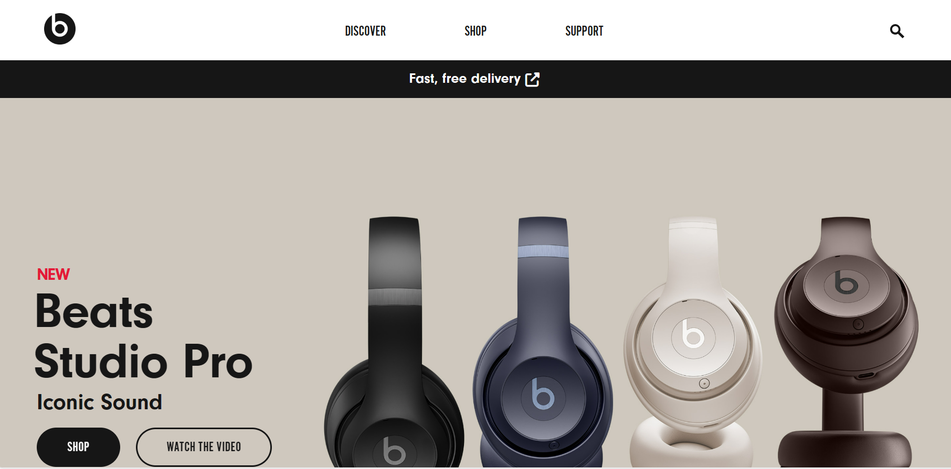This screenshot has width=951, height=469.
Task: Select the cream headphones image
Action: [693, 342]
